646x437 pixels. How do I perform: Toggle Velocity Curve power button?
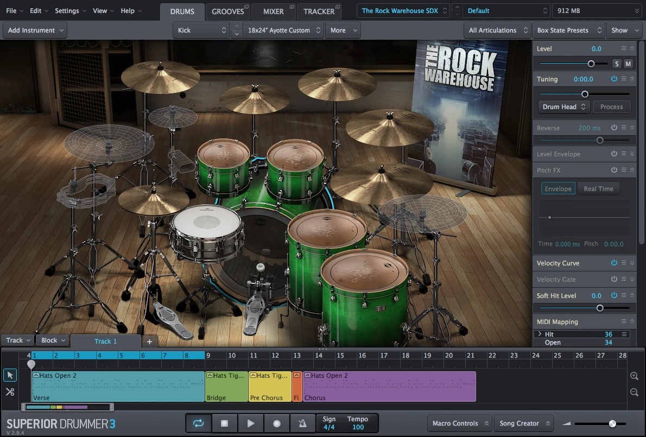(614, 263)
